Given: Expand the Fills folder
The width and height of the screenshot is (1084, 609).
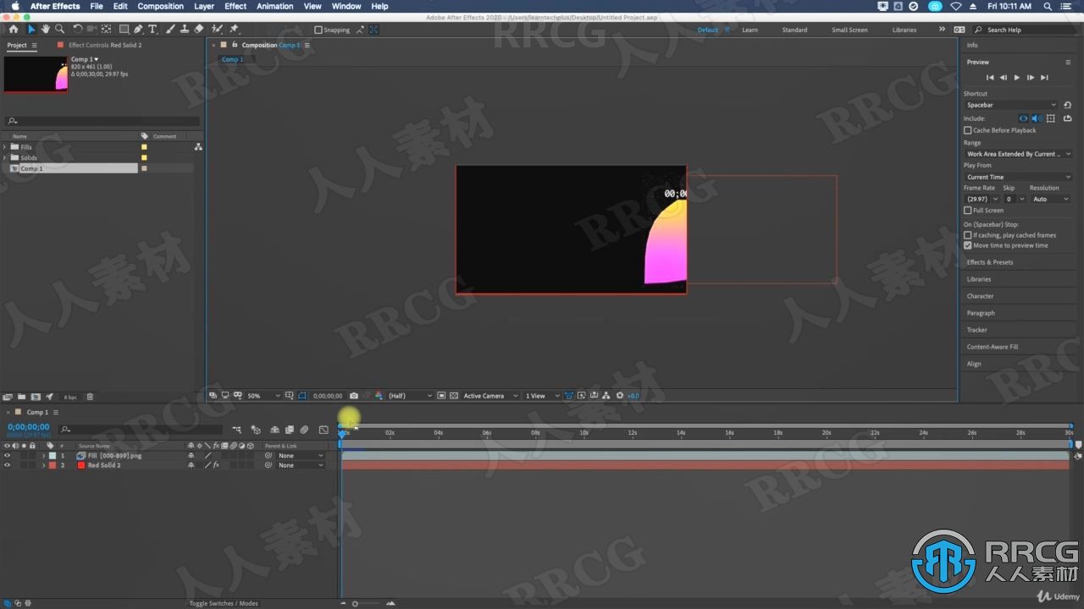Looking at the screenshot, I should pyautogui.click(x=5, y=147).
